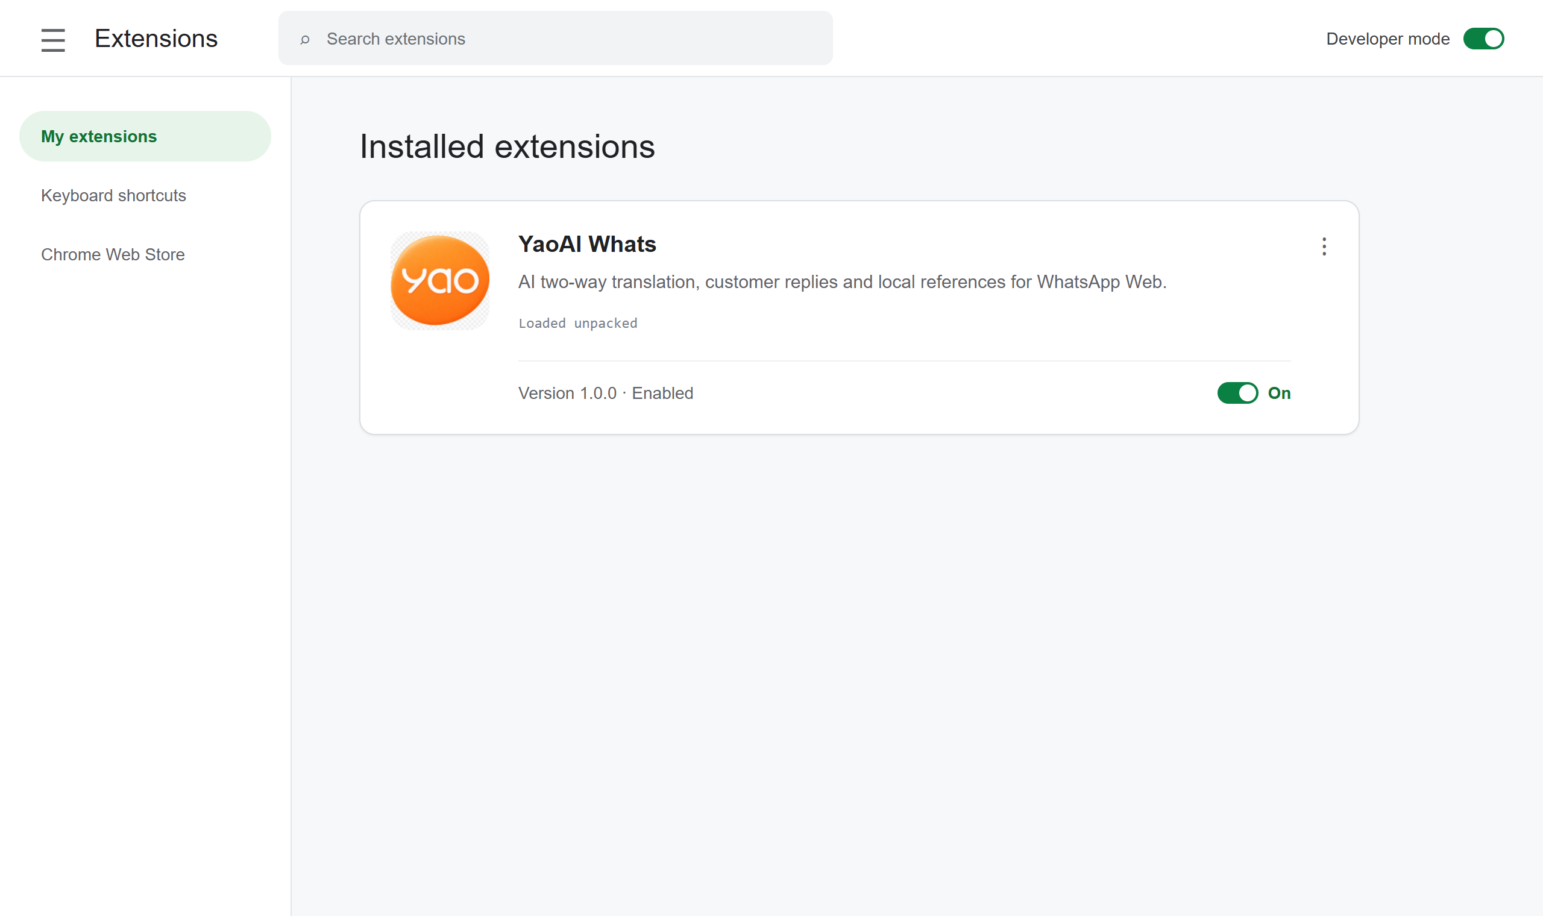Click the AI two-way translation description
This screenshot has width=1543, height=916.
[843, 282]
